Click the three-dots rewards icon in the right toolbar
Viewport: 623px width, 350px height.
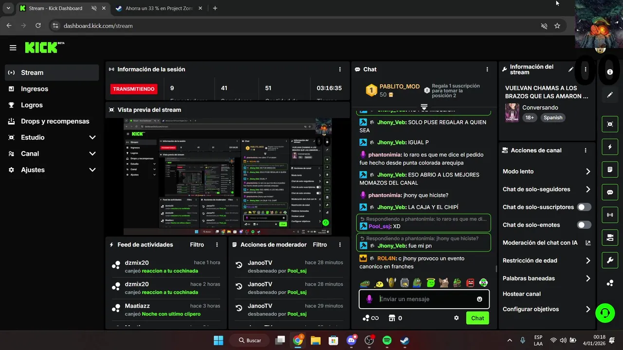pos(610,283)
